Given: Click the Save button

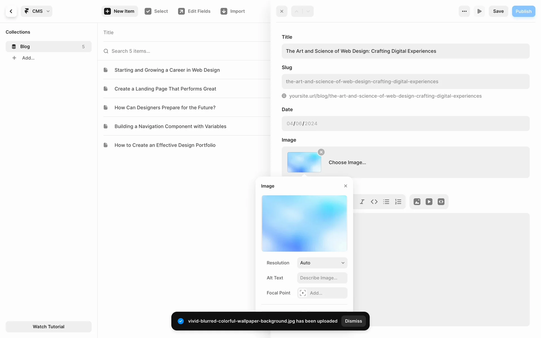Looking at the screenshot, I should click(x=498, y=11).
